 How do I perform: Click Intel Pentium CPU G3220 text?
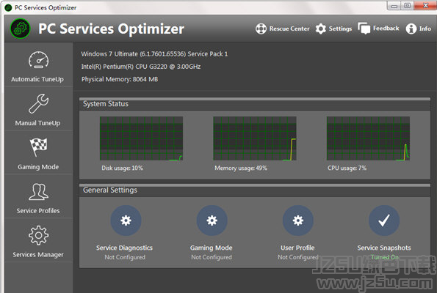141,67
